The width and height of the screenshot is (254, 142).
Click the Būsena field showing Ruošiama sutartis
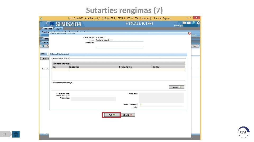pos(104,40)
